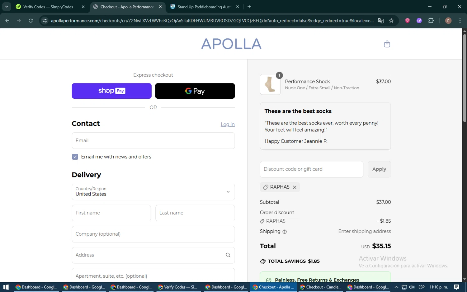Click the browser address bar URL
This screenshot has height=292, width=467.
point(212,21)
